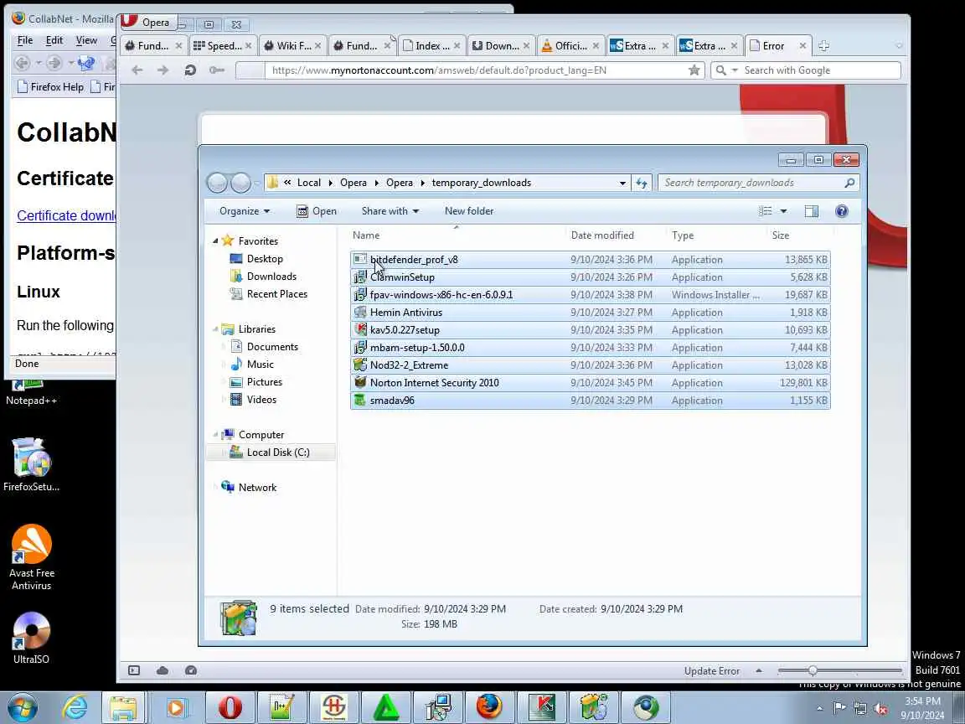965x724 pixels.
Task: Open new tab with plus icon in Opera
Action: [x=824, y=45]
